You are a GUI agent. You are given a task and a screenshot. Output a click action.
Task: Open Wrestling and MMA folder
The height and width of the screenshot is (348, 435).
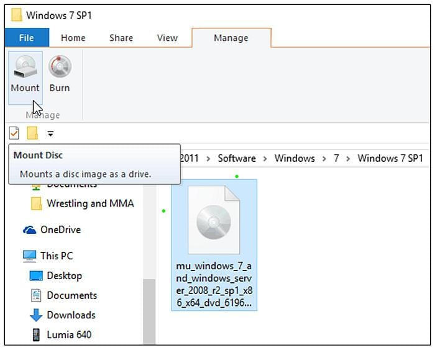coord(90,203)
